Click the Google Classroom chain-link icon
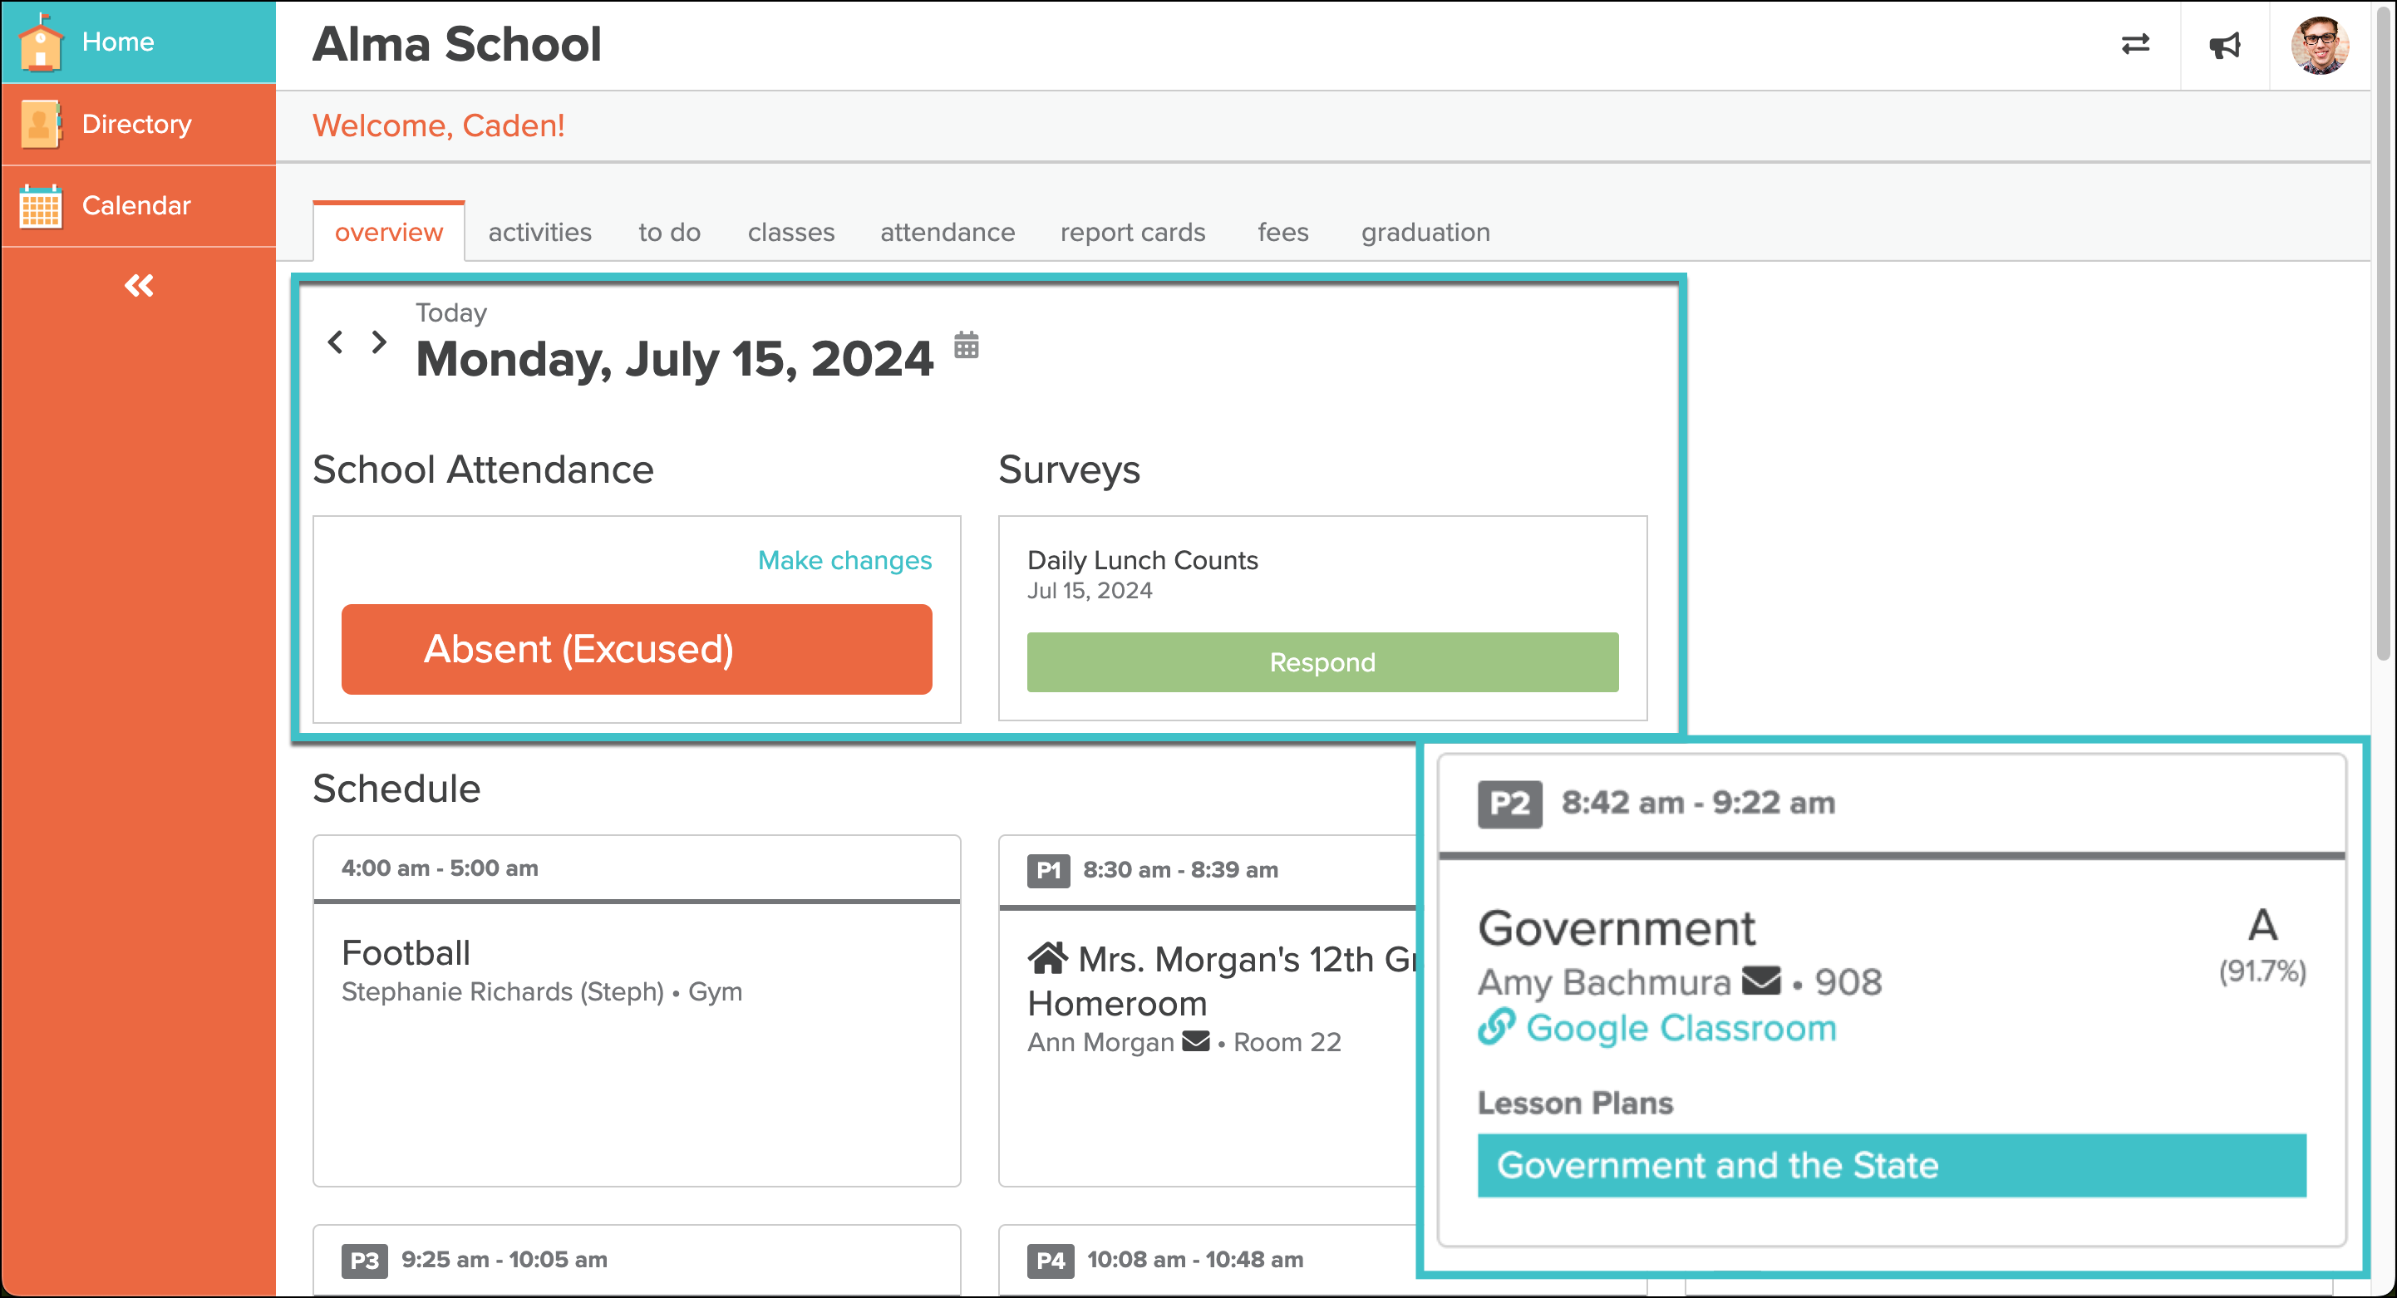2397x1298 pixels. [x=1496, y=1027]
